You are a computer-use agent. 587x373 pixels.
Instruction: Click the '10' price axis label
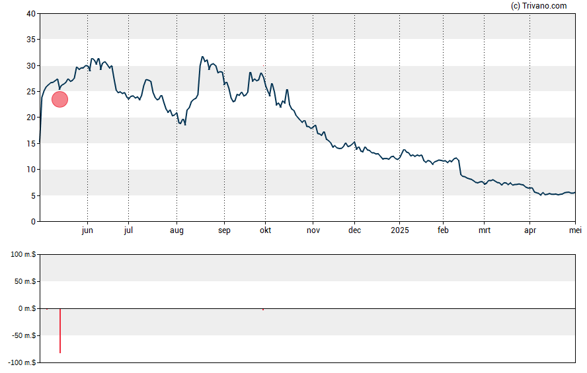[31, 169]
